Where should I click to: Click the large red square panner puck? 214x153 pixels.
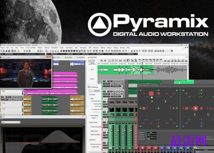[x=151, y=93]
